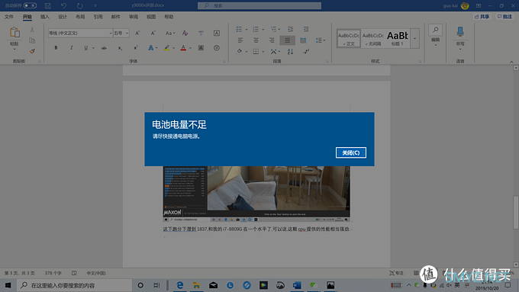Viewport: 519px width, 292px height.
Task: Increase the font size
Action: (137, 33)
